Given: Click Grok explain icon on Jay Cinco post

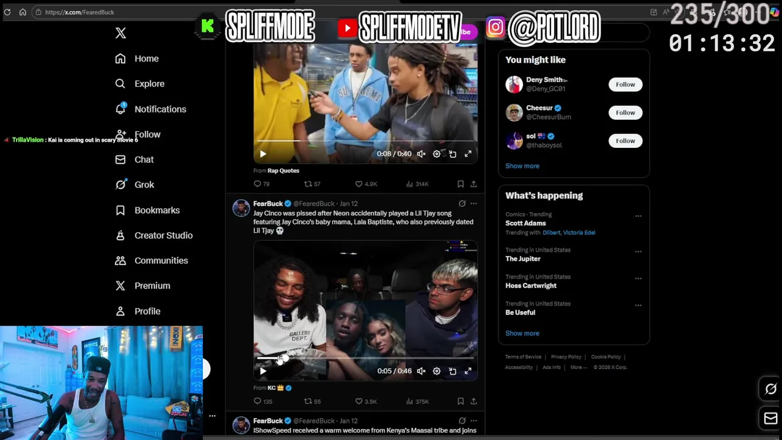Looking at the screenshot, I should (x=462, y=204).
